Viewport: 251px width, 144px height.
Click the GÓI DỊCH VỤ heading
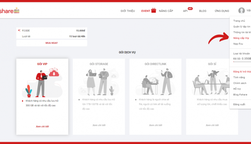[x=127, y=52]
